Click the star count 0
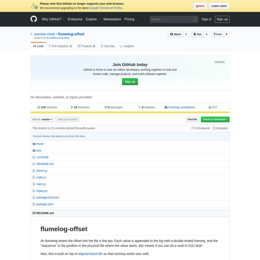The height and width of the screenshot is (260, 260). tap(206, 34)
